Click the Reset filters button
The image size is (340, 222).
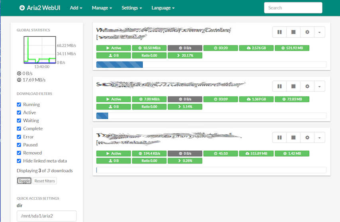coord(45,181)
